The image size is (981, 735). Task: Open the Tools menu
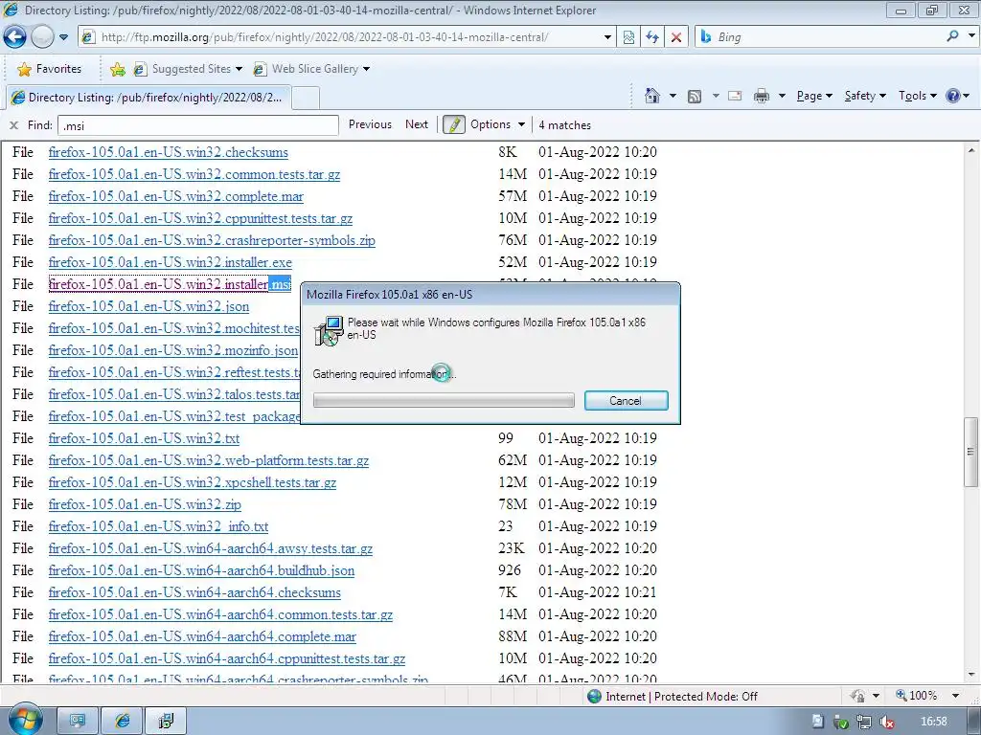coord(918,96)
